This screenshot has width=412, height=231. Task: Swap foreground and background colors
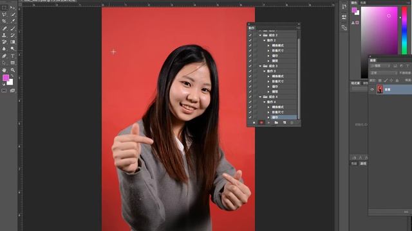(x=12, y=76)
